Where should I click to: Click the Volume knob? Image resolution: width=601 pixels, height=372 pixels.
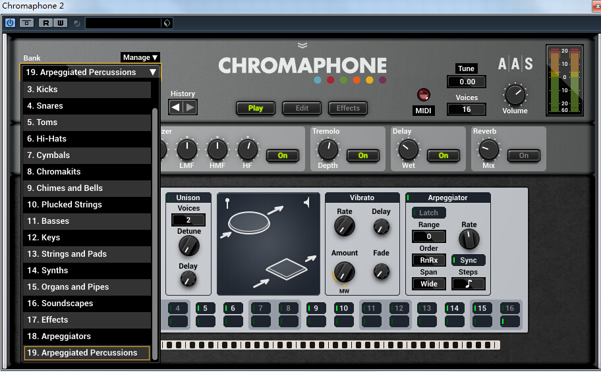(x=515, y=95)
